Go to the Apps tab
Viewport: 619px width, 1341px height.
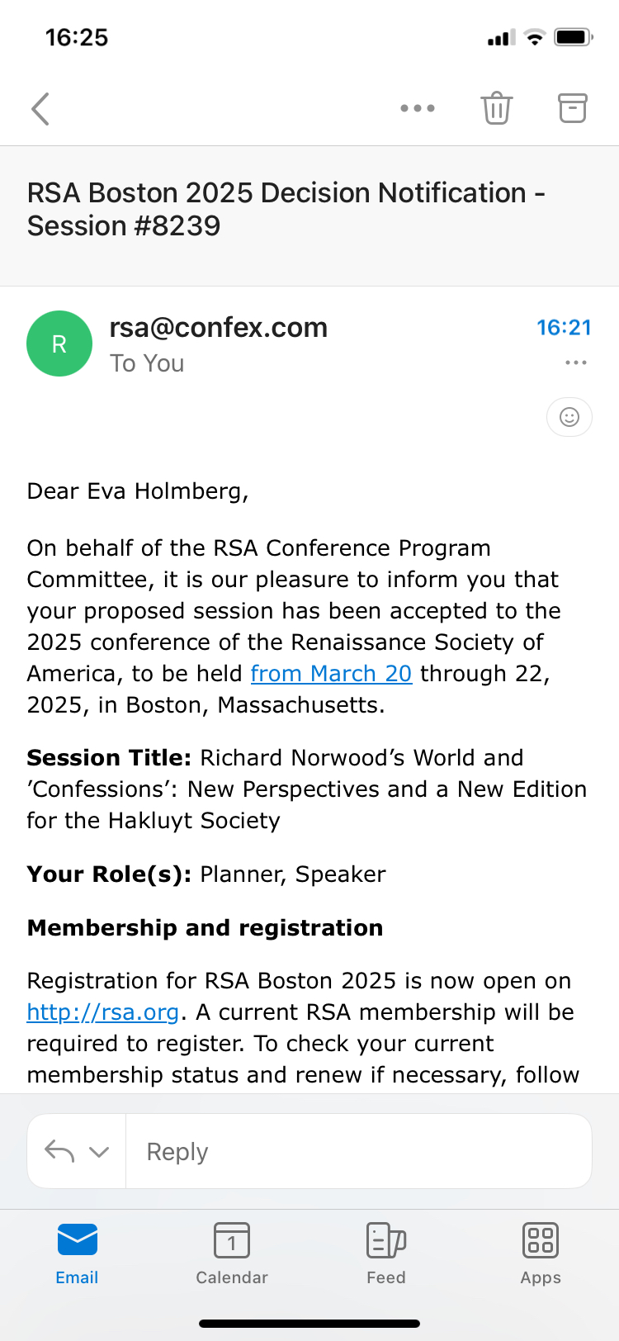tap(541, 1253)
